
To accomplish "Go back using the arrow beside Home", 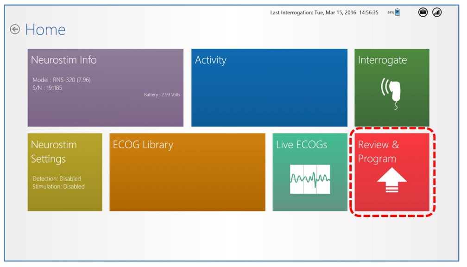I will (x=15, y=29).
